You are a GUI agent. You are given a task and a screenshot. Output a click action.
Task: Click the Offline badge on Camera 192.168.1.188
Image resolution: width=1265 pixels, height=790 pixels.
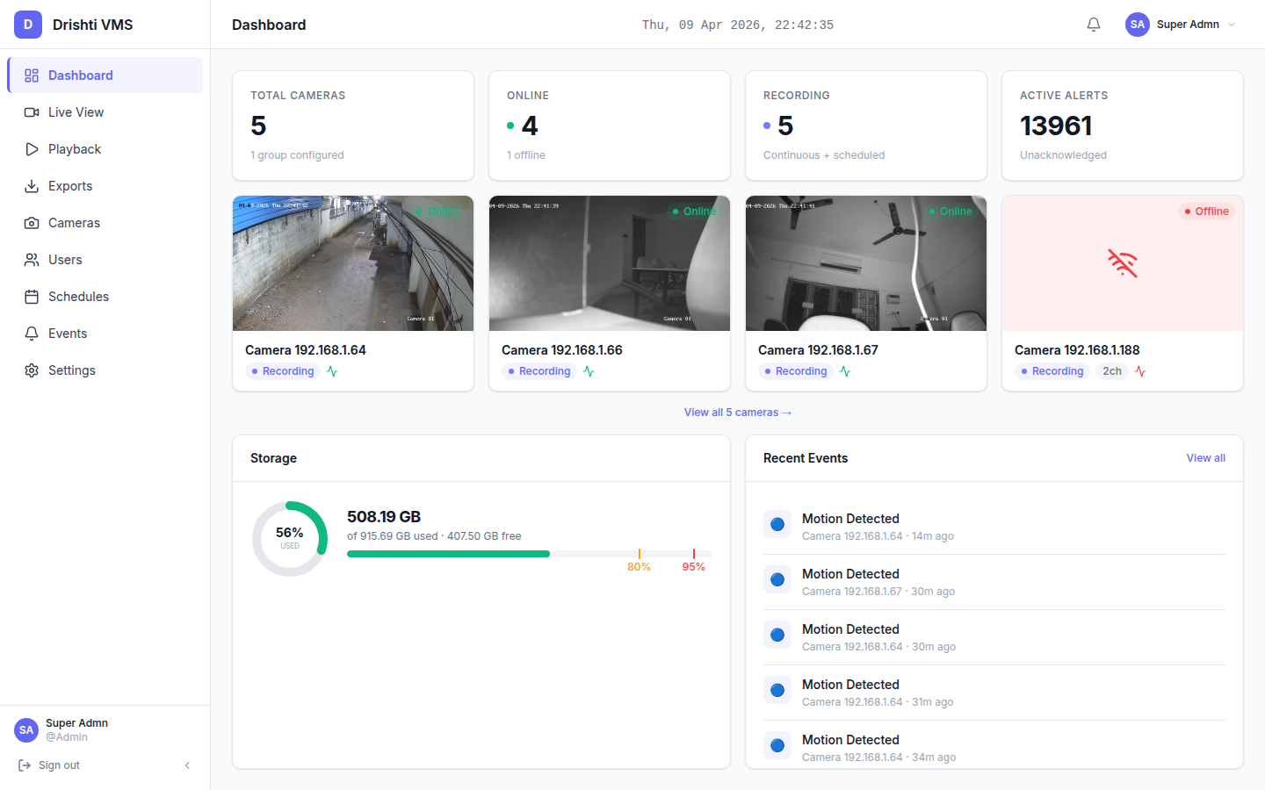point(1206,211)
